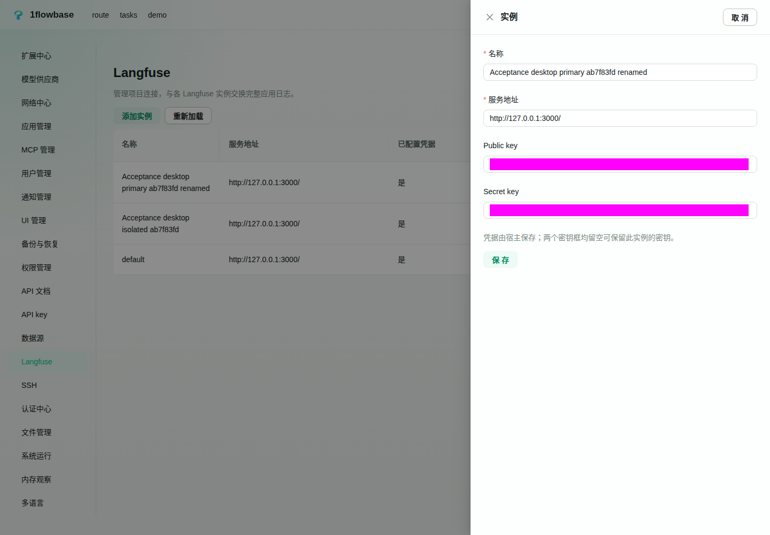Select 通知管理 sidebar item
770x535 pixels.
point(48,197)
